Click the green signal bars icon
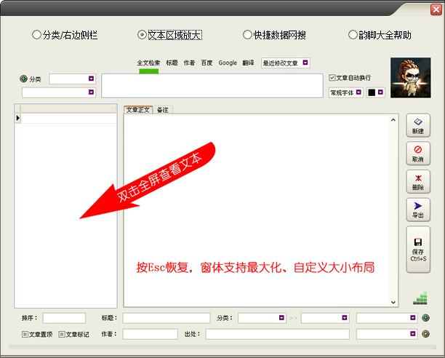Screen dimensions: 445x358 click(x=420, y=298)
